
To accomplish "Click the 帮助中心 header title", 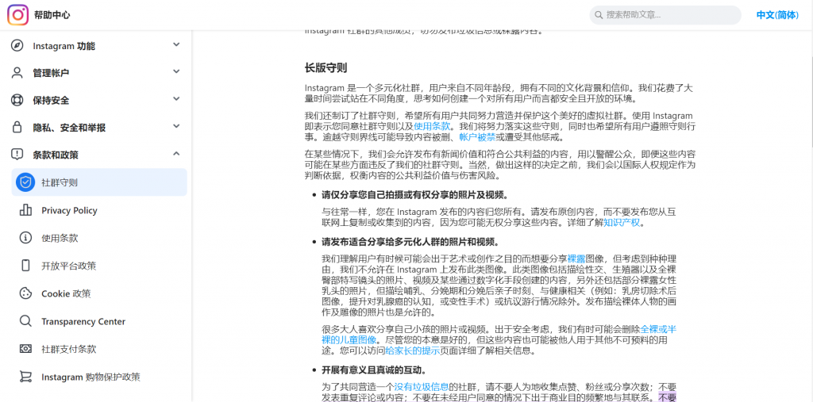I will point(52,15).
